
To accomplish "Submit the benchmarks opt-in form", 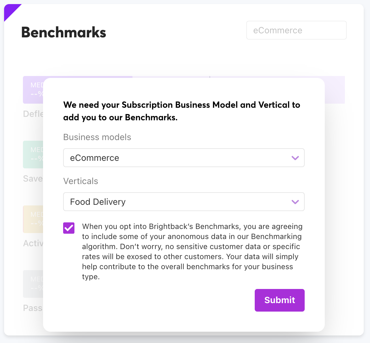I will click(280, 300).
